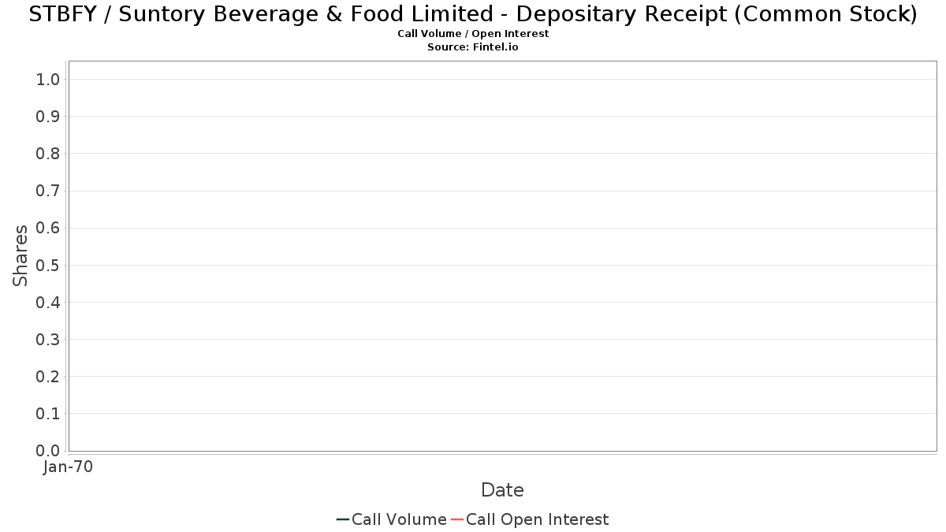Click the 0.5 y-axis tick label
946x532 pixels.
(48, 265)
